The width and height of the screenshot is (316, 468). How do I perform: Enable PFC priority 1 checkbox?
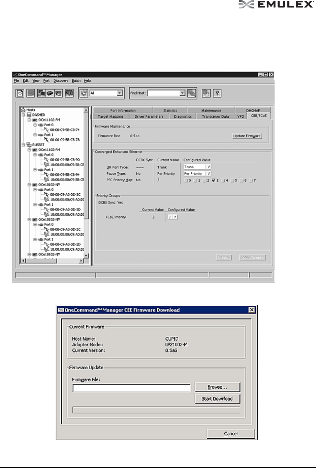pos(196,181)
